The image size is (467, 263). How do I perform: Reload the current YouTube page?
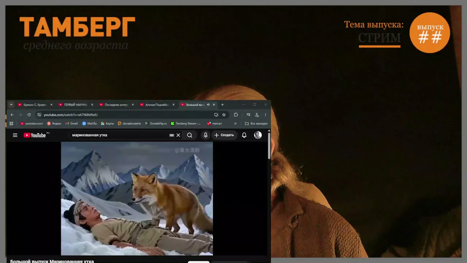click(x=29, y=115)
